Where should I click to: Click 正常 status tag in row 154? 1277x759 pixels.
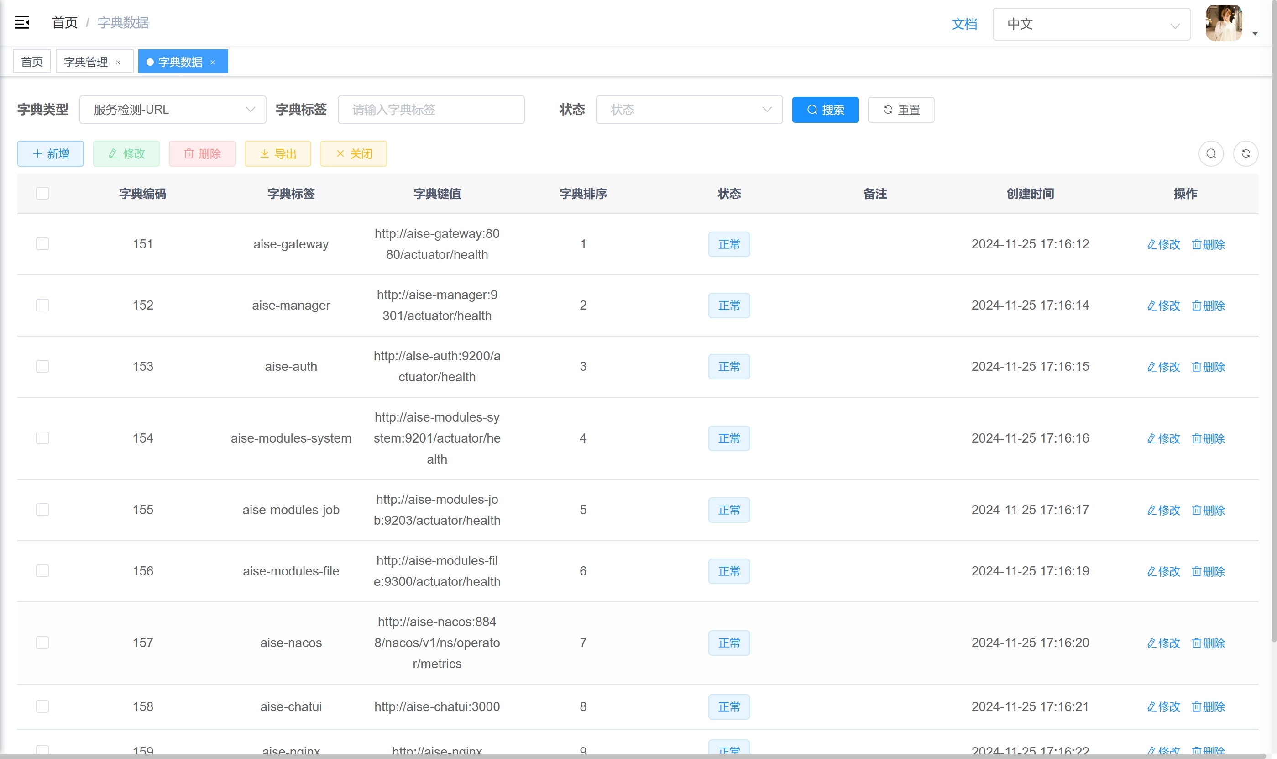coord(729,439)
